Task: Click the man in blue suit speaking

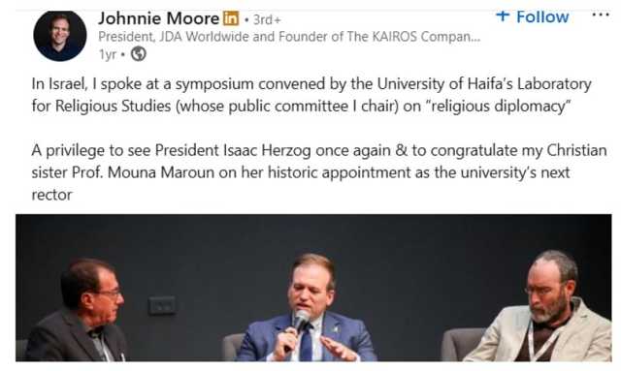Action: point(307,309)
